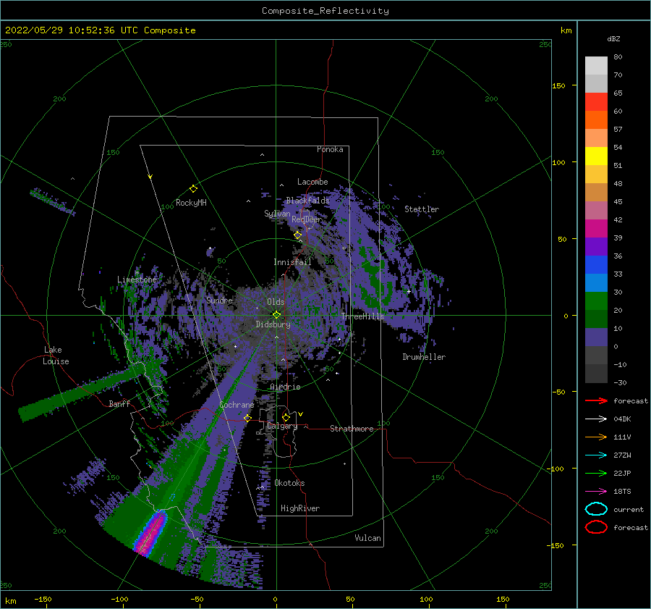Click the Blackfalds label
This screenshot has width=651, height=609.
pyautogui.click(x=307, y=201)
